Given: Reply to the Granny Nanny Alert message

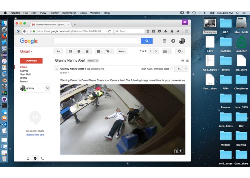Looking at the screenshot, I should pos(179,69).
